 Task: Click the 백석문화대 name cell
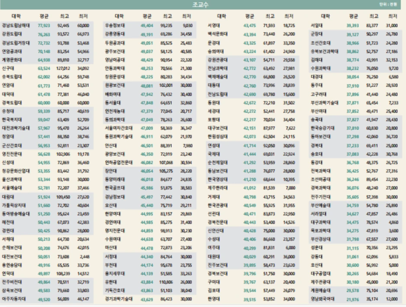218,34
